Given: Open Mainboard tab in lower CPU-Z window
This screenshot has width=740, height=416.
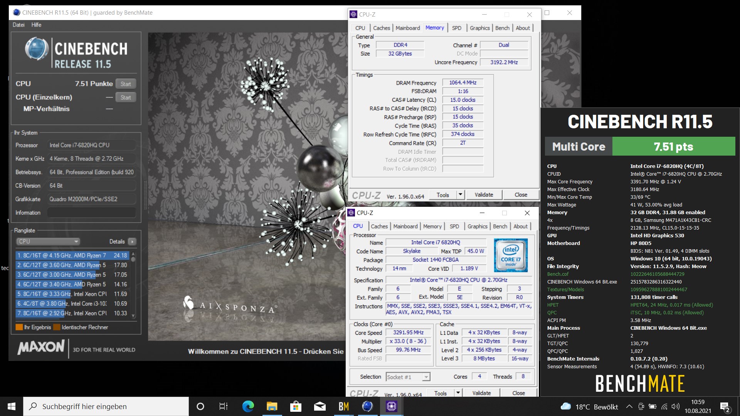Looking at the screenshot, I should 405,226.
